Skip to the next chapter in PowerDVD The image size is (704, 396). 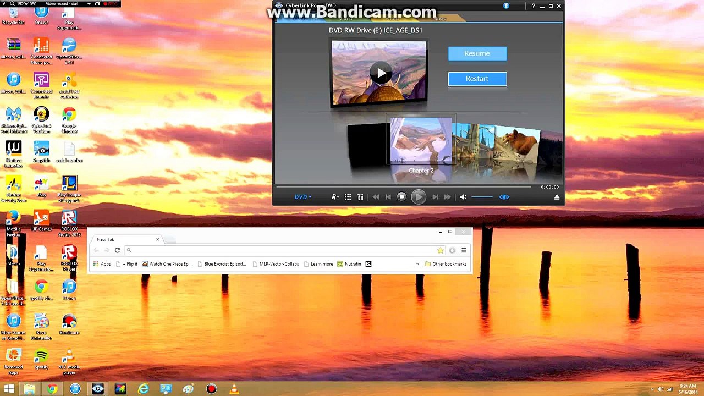click(x=435, y=197)
